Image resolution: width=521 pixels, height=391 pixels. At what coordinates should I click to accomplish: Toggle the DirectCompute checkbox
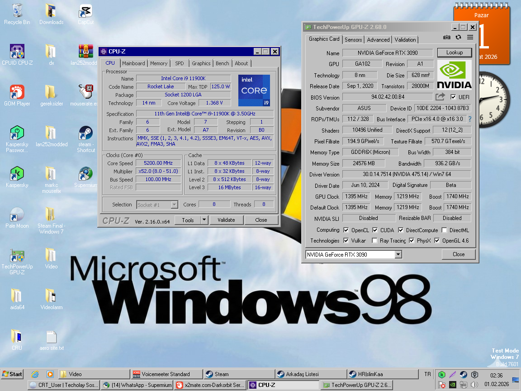tap(401, 230)
